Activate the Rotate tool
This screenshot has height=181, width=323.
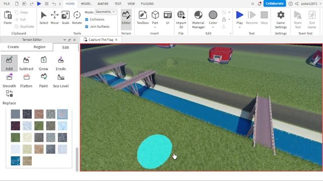coord(77,18)
